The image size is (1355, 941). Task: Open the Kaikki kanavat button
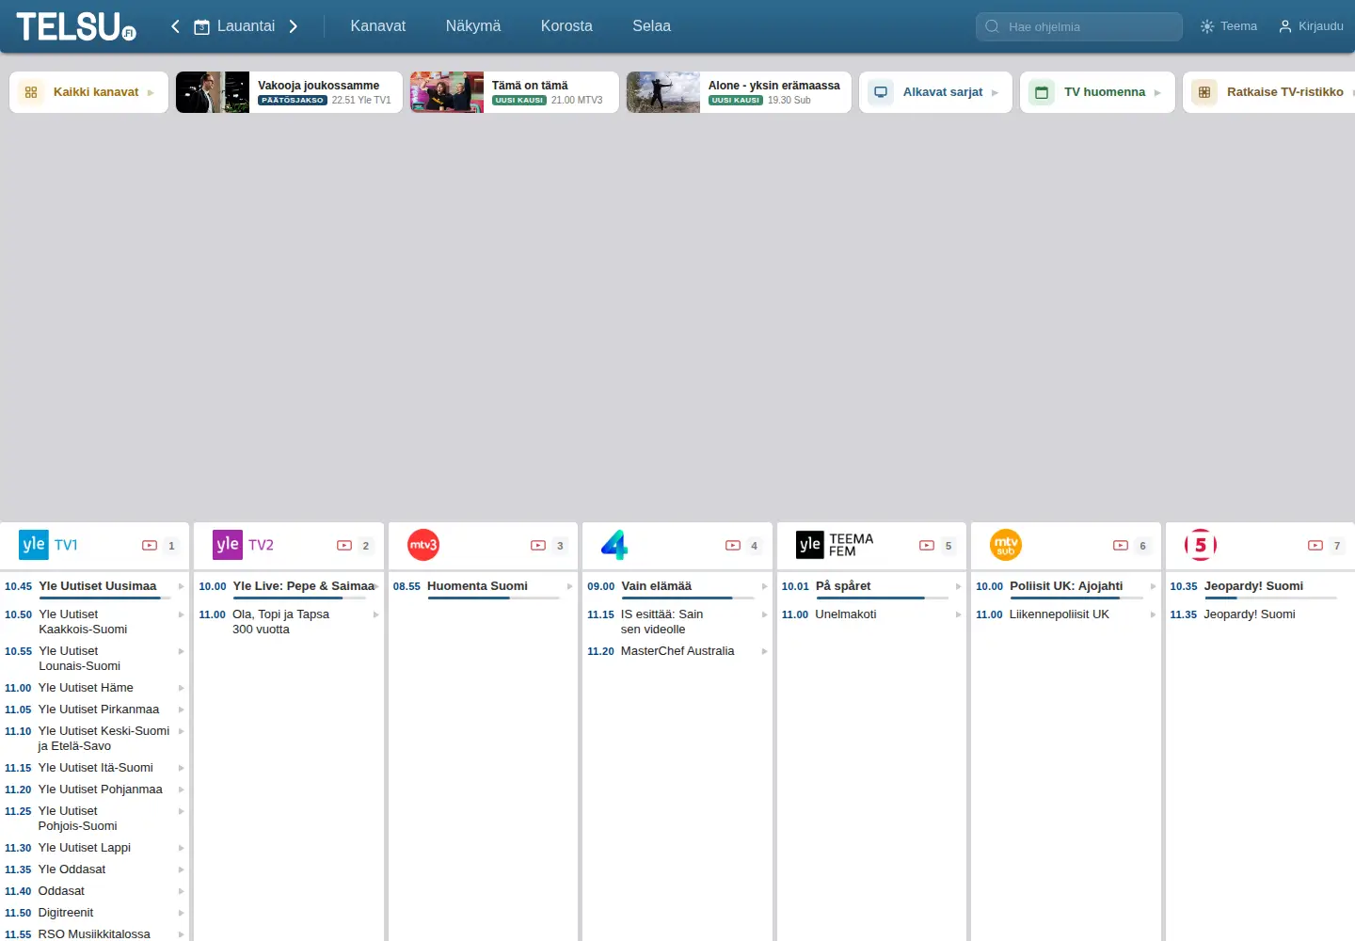[x=88, y=92]
